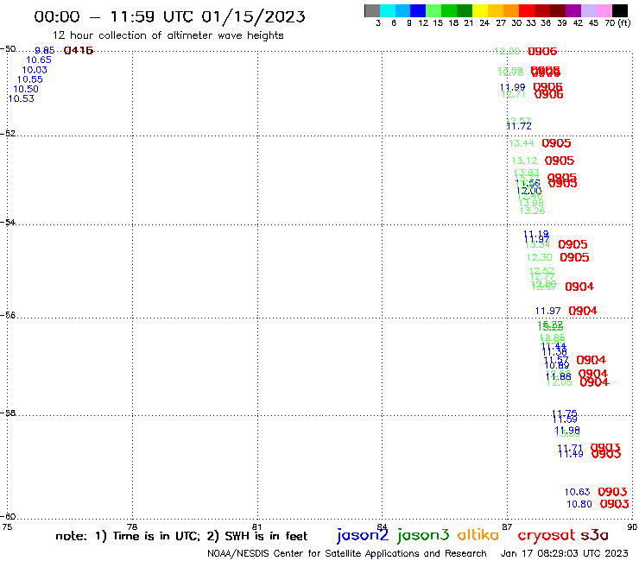This screenshot has width=639, height=561.
Task: Click the 12.30 wave height value
Action: click(539, 257)
